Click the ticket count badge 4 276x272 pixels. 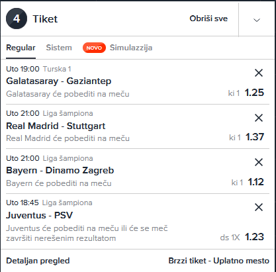tap(17, 19)
